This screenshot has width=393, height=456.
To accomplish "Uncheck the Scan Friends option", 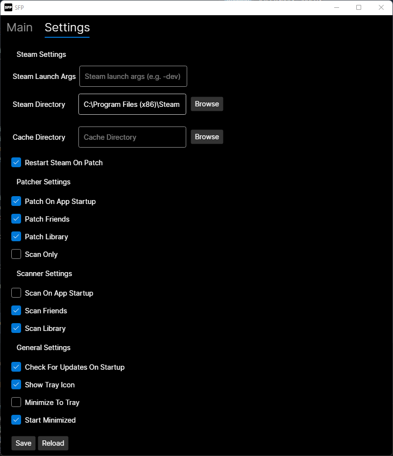I will pos(17,311).
